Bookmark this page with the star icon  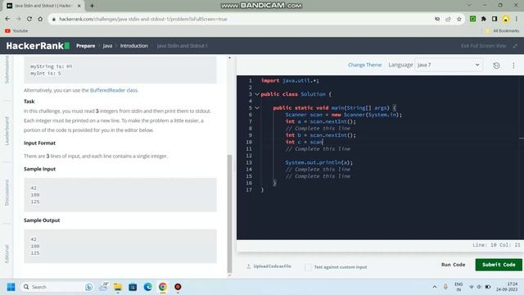[458, 19]
